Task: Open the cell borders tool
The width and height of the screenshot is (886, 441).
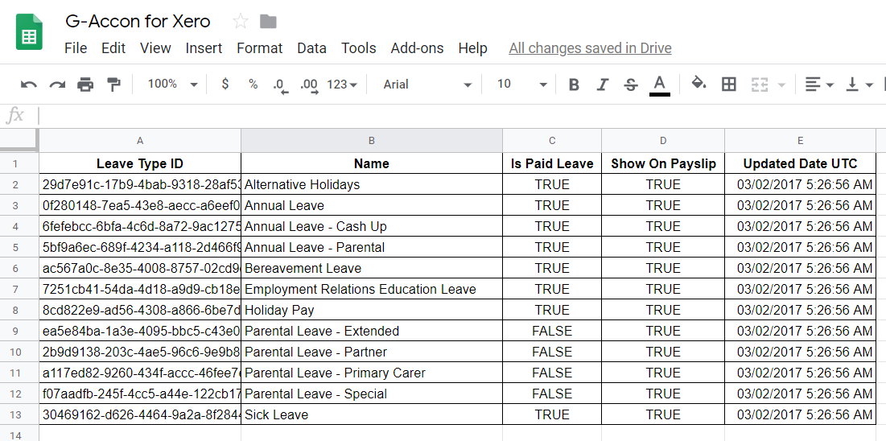Action: tap(729, 84)
